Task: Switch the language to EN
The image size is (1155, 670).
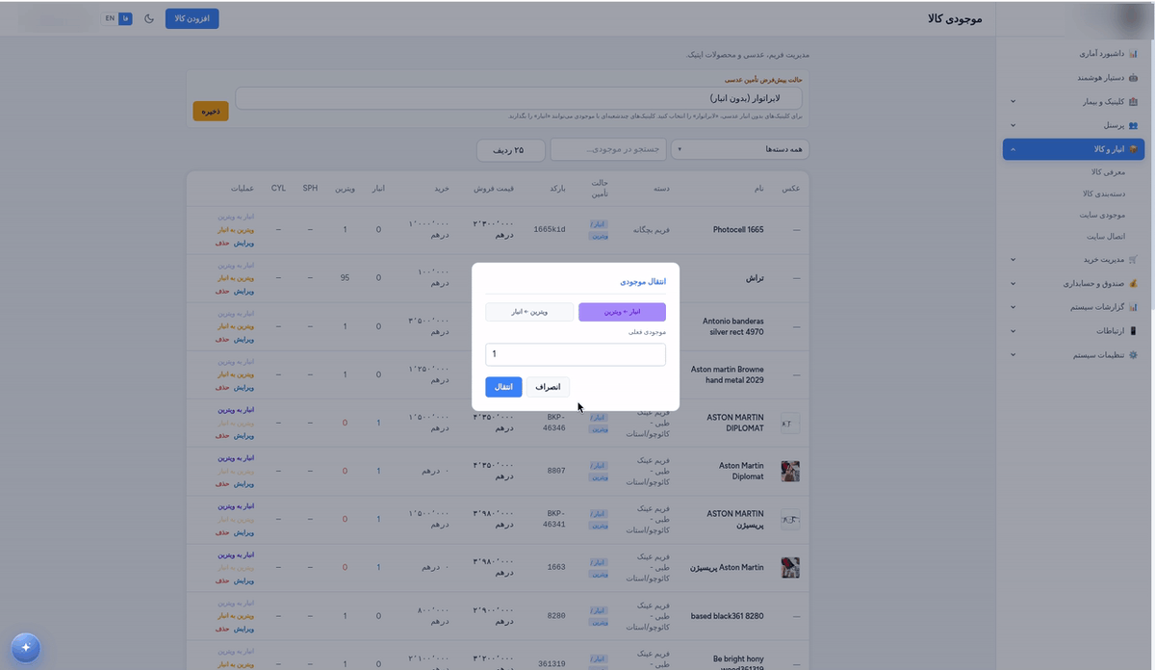Action: pyautogui.click(x=110, y=18)
